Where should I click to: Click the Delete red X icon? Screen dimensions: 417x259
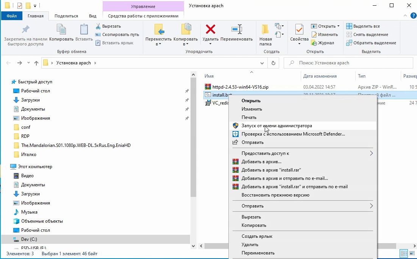[210, 29]
